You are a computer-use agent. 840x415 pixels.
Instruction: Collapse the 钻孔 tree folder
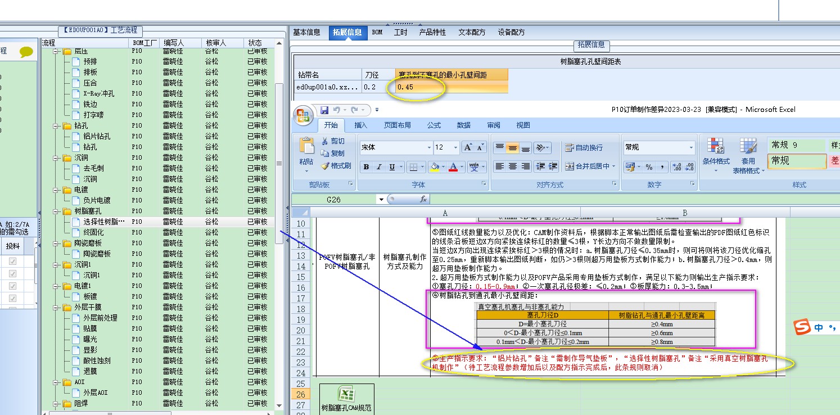(x=56, y=126)
